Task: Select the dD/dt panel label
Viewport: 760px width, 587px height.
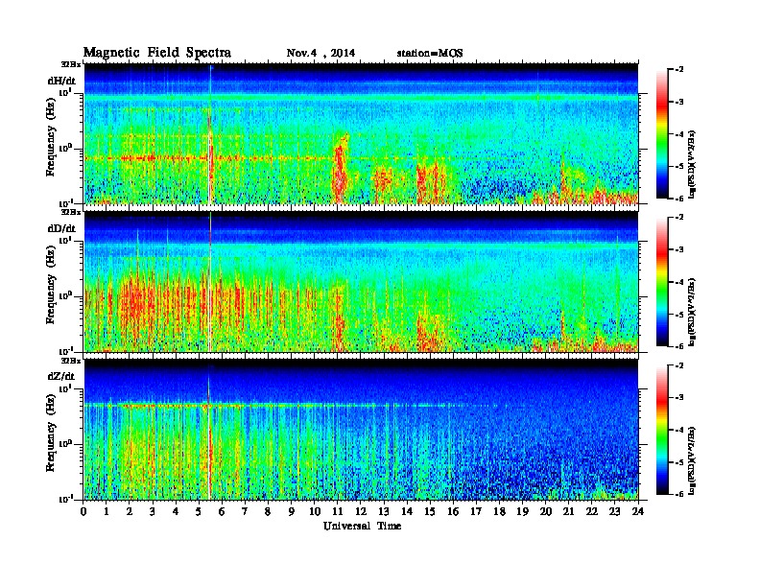Action: [61, 228]
